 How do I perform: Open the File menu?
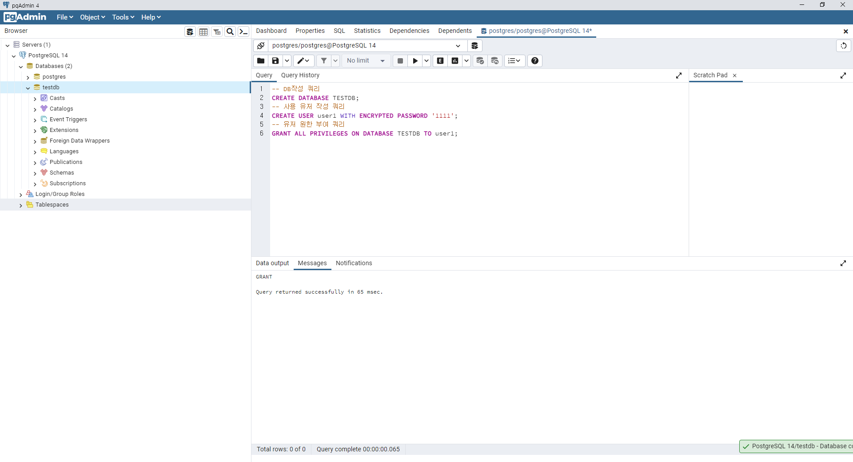pyautogui.click(x=65, y=17)
